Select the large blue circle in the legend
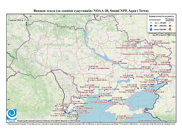Image resolution: width=182 pixels, height=129 pixels. click(151, 26)
